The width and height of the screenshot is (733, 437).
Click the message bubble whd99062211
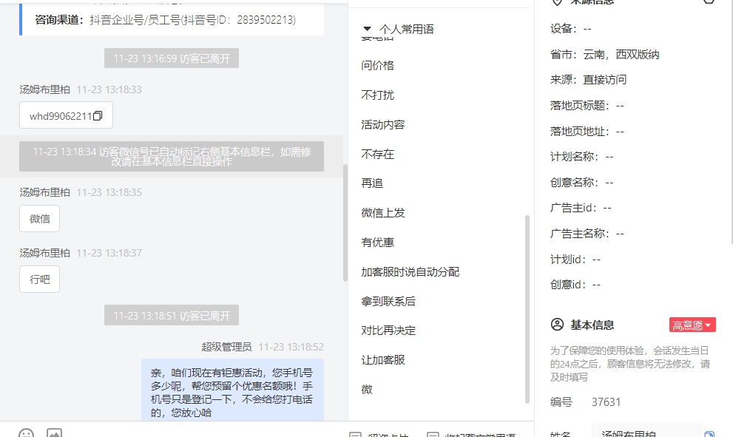coord(66,115)
